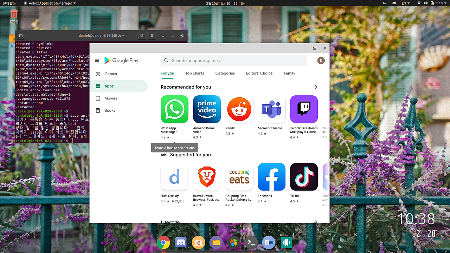Click the Activities button in top bar
Image resolution: width=450 pixels, height=253 pixels.
click(9, 3)
